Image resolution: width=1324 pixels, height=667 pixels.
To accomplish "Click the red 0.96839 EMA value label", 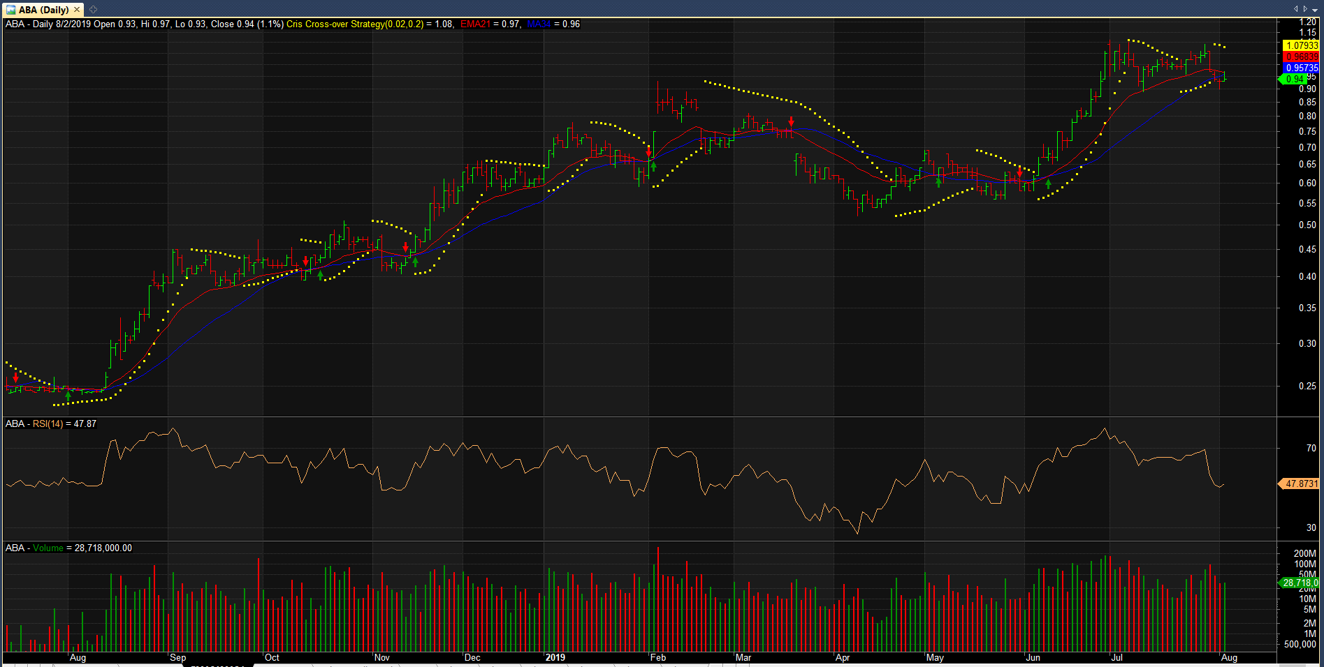I will point(1301,57).
